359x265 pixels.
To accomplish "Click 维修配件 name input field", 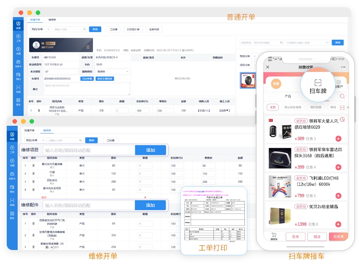I will pyautogui.click(x=89, y=205).
